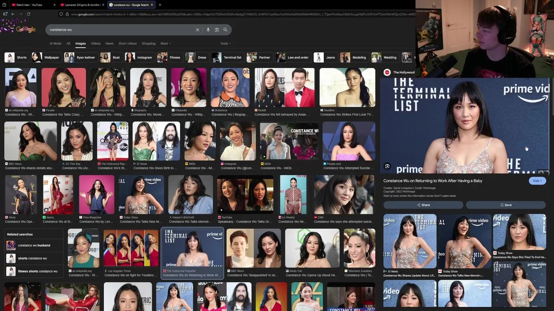Open Firefox's list-all-tabs icon
Screen dimensions: 554x311
tap(4, 5)
